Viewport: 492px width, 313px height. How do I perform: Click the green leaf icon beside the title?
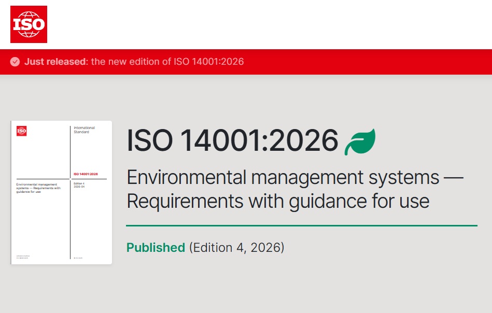click(x=360, y=141)
